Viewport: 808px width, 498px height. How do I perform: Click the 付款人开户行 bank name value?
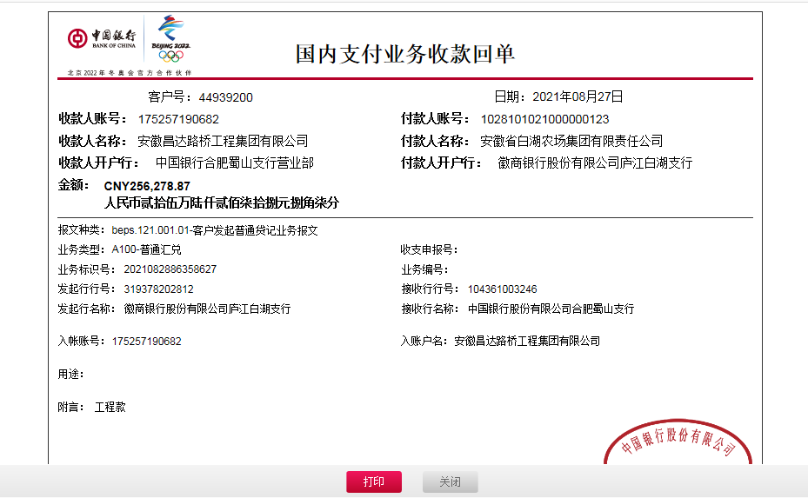tap(595, 163)
